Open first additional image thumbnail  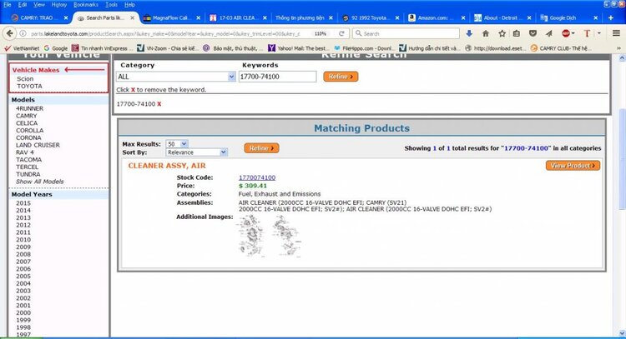pos(251,236)
